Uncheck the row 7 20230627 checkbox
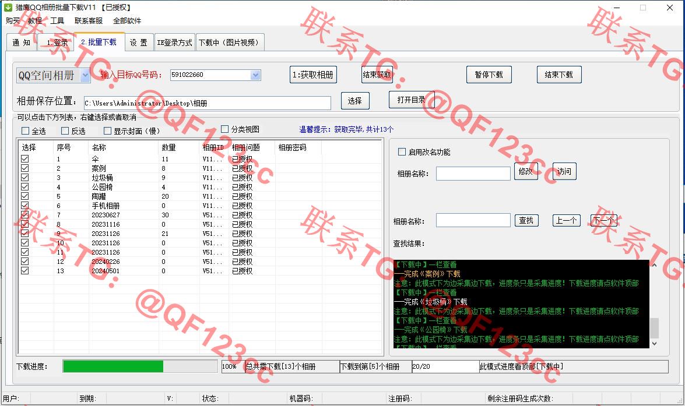685x406 pixels. (25, 215)
